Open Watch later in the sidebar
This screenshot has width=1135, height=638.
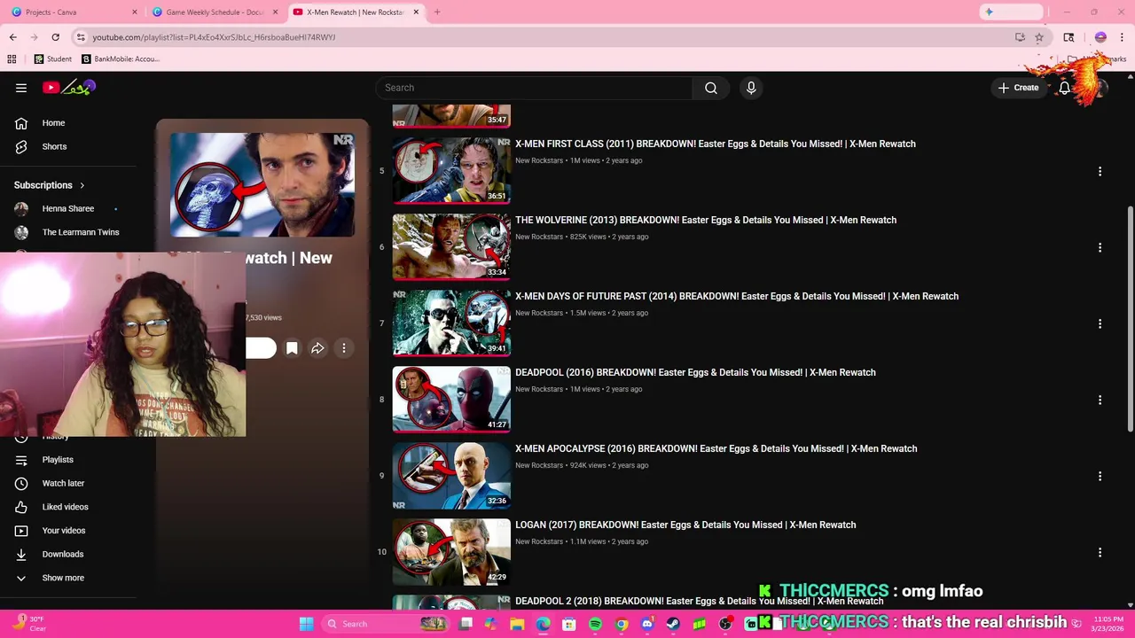point(63,483)
